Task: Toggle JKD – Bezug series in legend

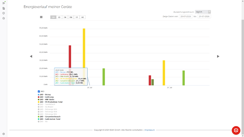Action: point(44,94)
